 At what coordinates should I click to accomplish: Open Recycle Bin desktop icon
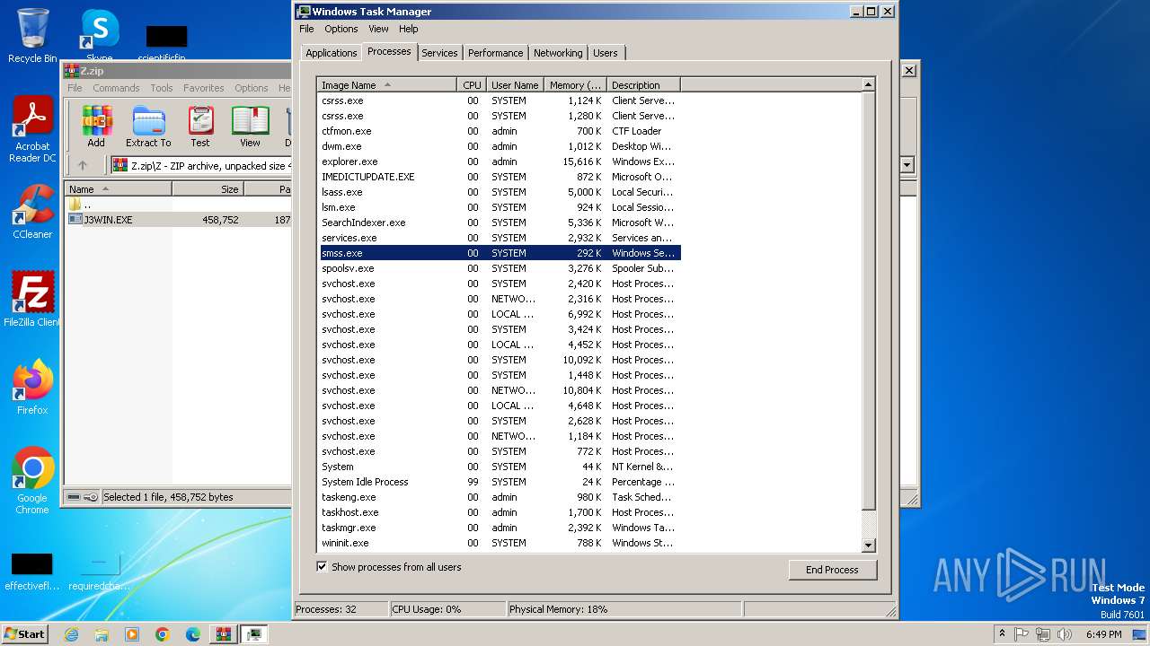coord(32,36)
